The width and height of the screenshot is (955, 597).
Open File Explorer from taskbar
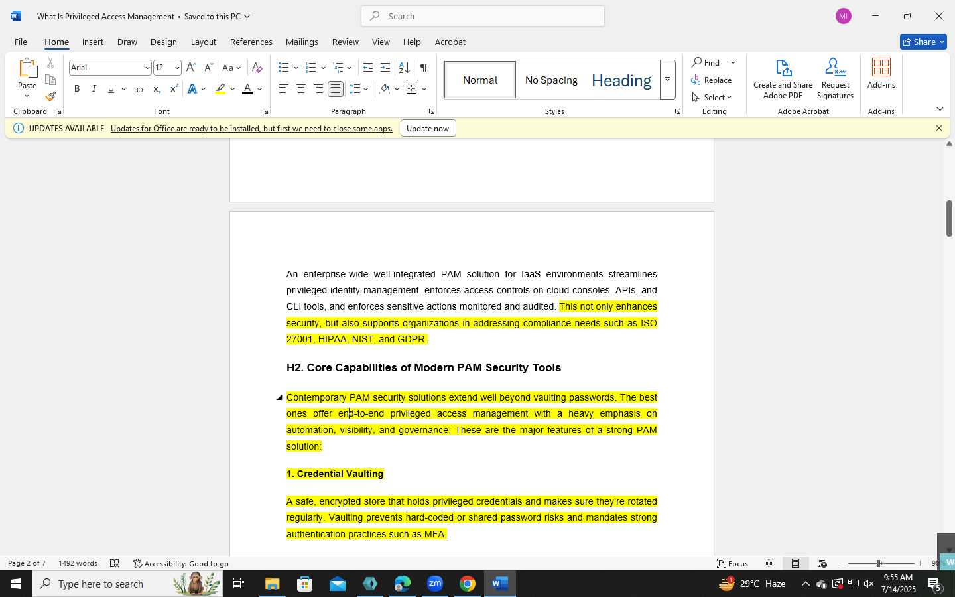point(273,584)
